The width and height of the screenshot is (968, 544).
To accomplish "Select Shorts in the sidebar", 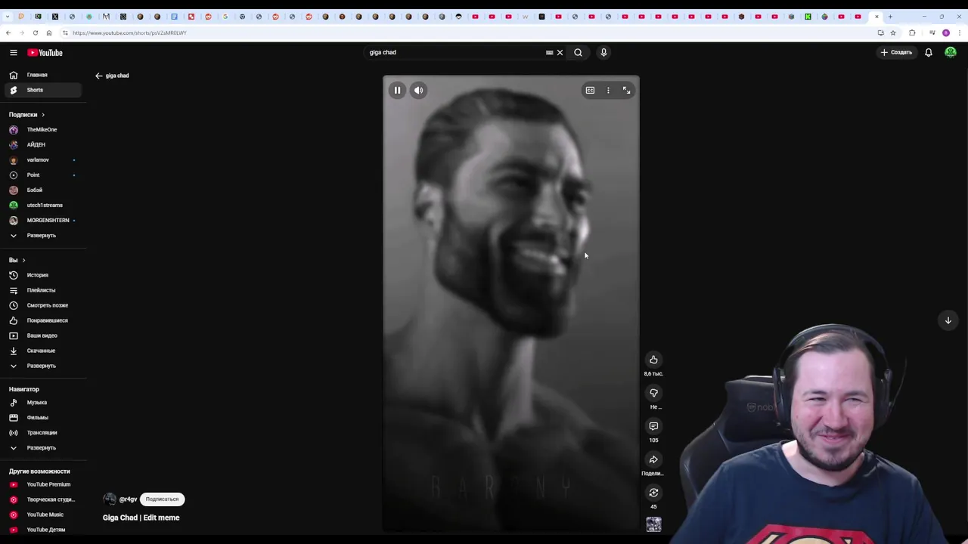I will (x=42, y=90).
